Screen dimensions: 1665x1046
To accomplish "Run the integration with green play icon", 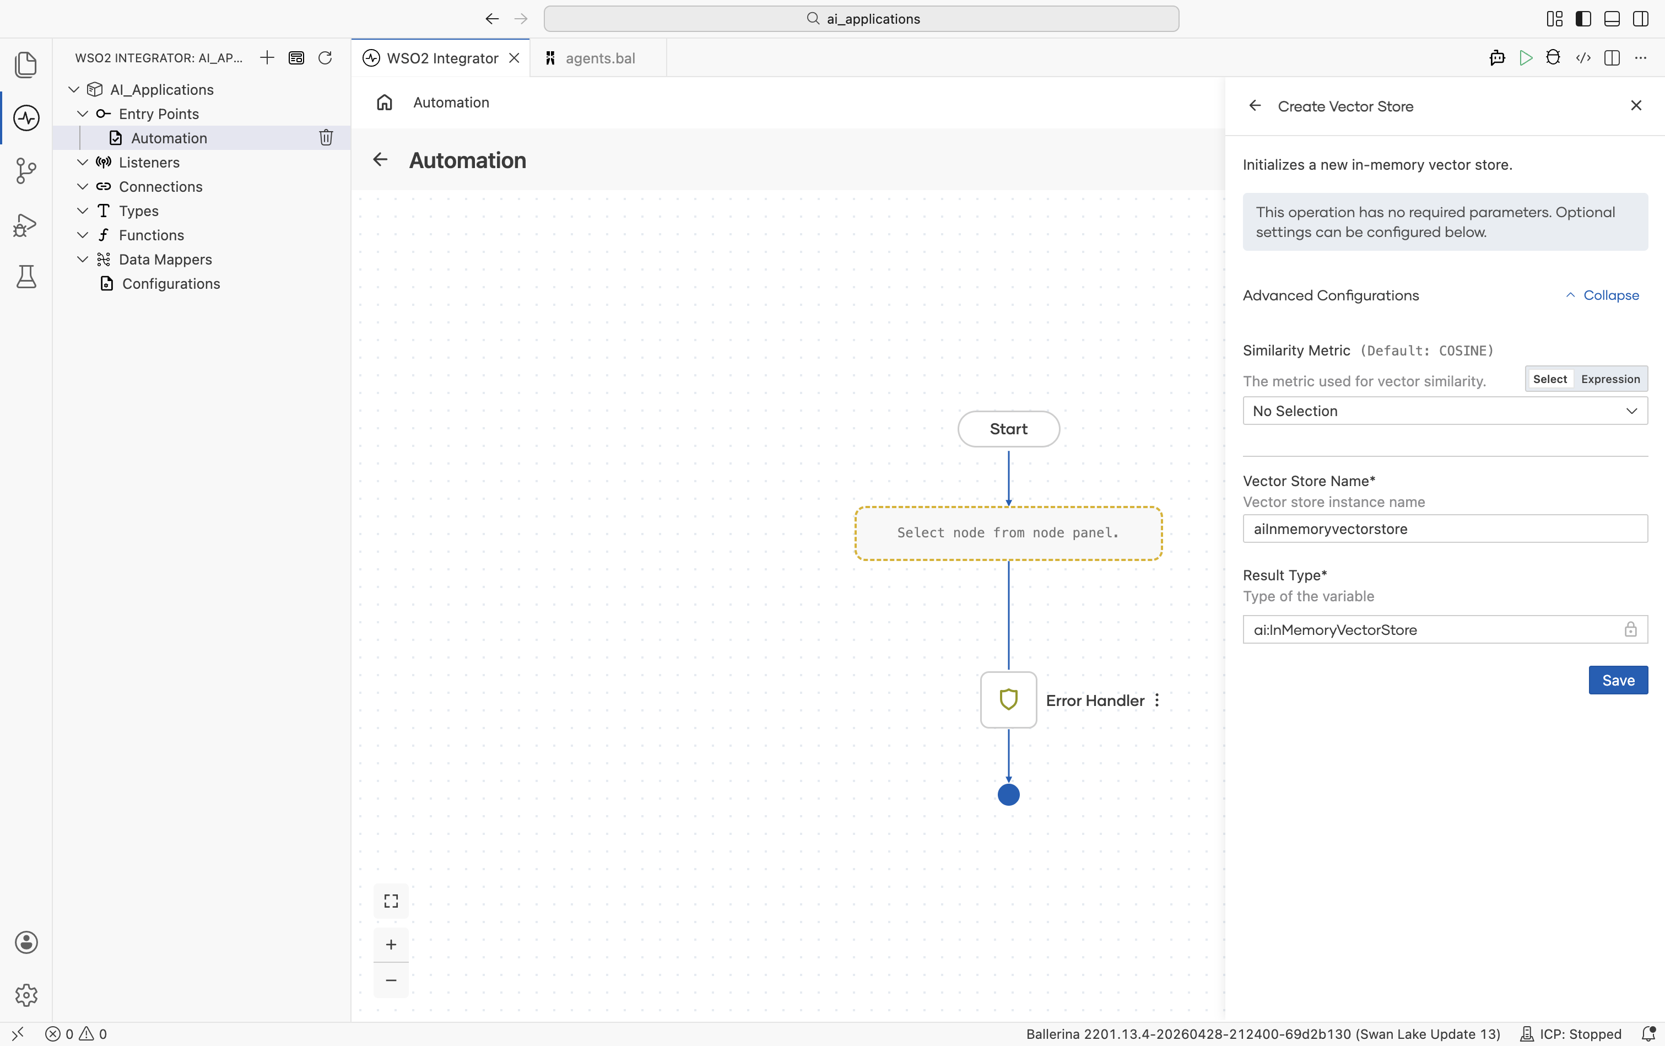I will pos(1526,57).
